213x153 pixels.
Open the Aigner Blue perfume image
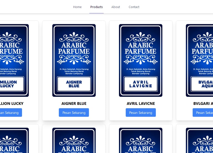point(74,60)
